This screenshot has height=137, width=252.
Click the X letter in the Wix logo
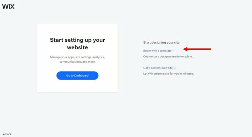pos(12,7)
